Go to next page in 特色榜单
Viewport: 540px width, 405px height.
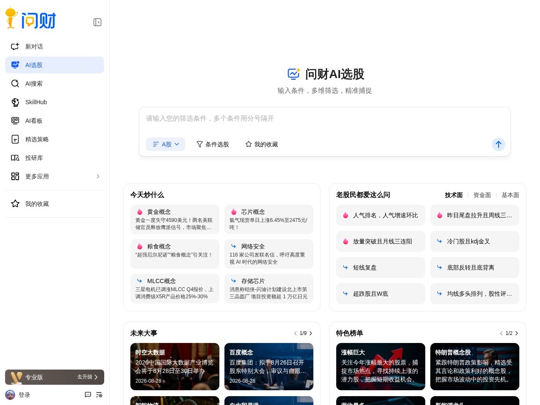(x=517, y=333)
